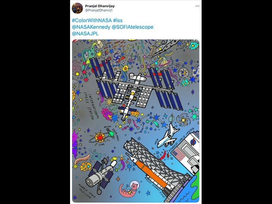Open the Pranjal Dhanvijay display name
272x204 pixels.
click(100, 6)
